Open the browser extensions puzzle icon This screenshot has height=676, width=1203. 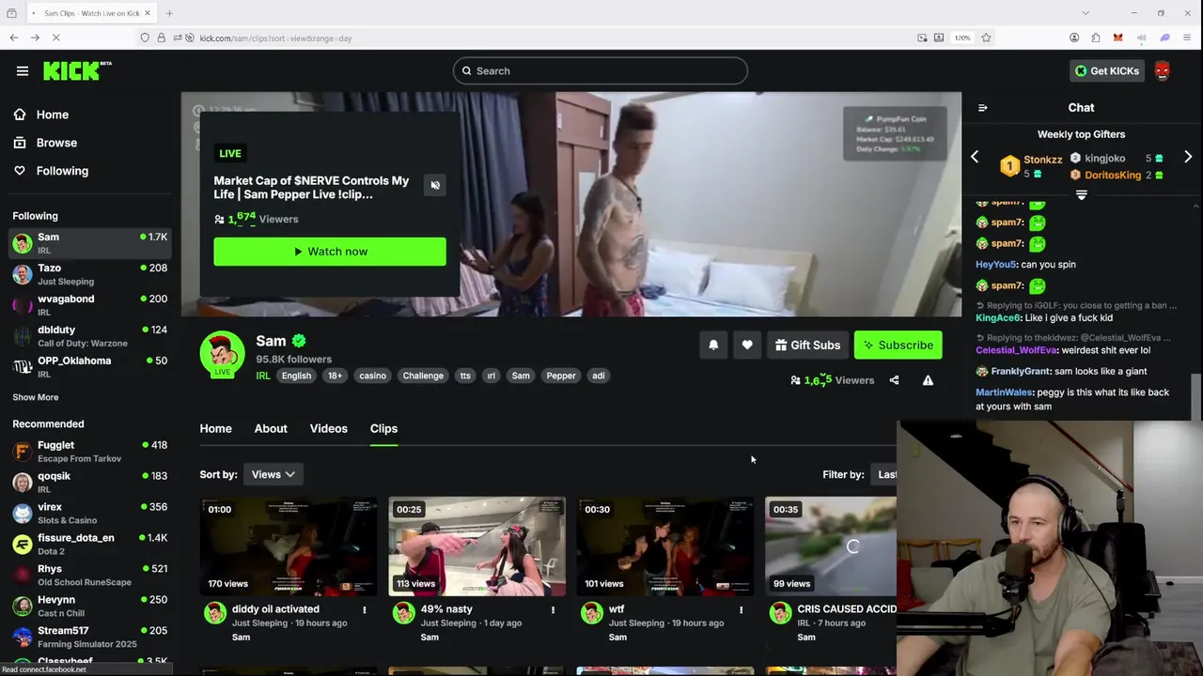click(x=1096, y=38)
